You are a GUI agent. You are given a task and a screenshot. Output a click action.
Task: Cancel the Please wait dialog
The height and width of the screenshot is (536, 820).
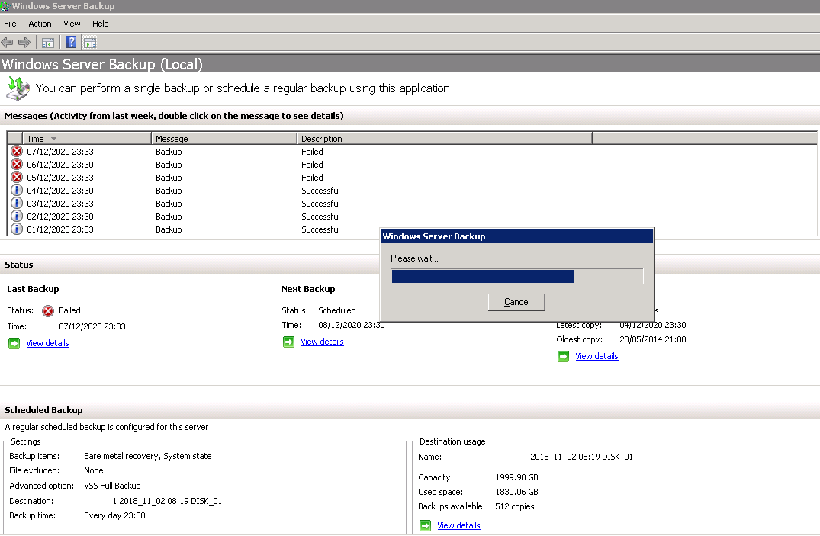pyautogui.click(x=516, y=302)
